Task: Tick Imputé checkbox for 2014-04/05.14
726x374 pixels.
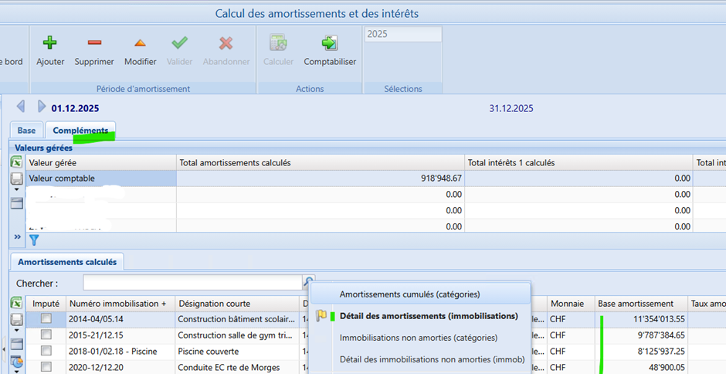Action: [46, 318]
